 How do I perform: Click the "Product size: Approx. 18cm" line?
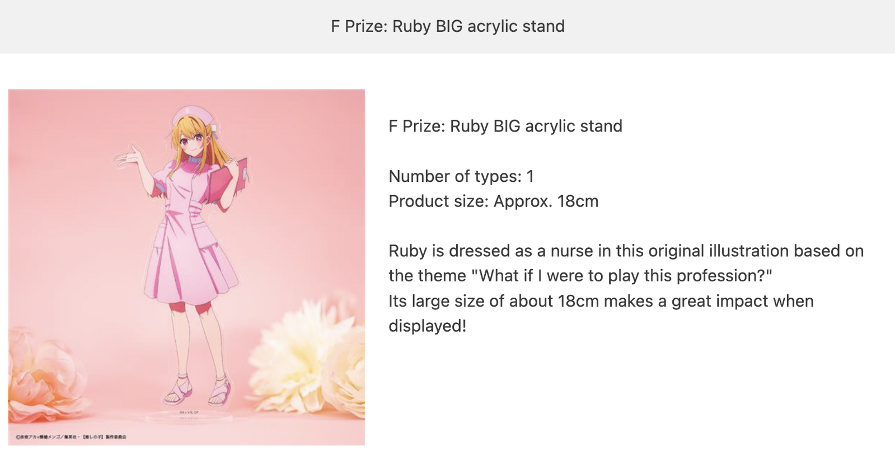493,201
